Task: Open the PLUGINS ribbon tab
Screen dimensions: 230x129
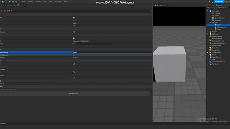Action: 58,1
